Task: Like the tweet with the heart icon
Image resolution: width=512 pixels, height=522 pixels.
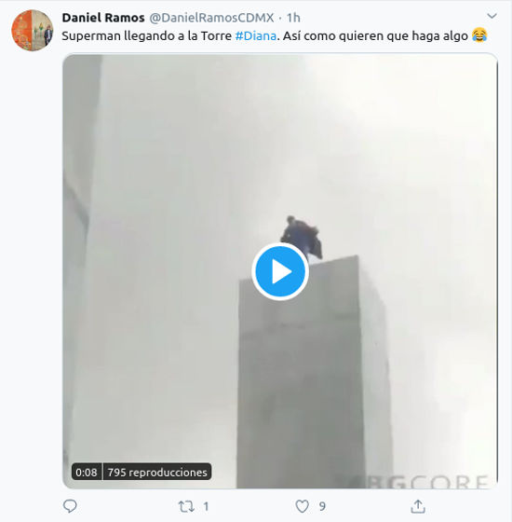Action: click(x=303, y=506)
